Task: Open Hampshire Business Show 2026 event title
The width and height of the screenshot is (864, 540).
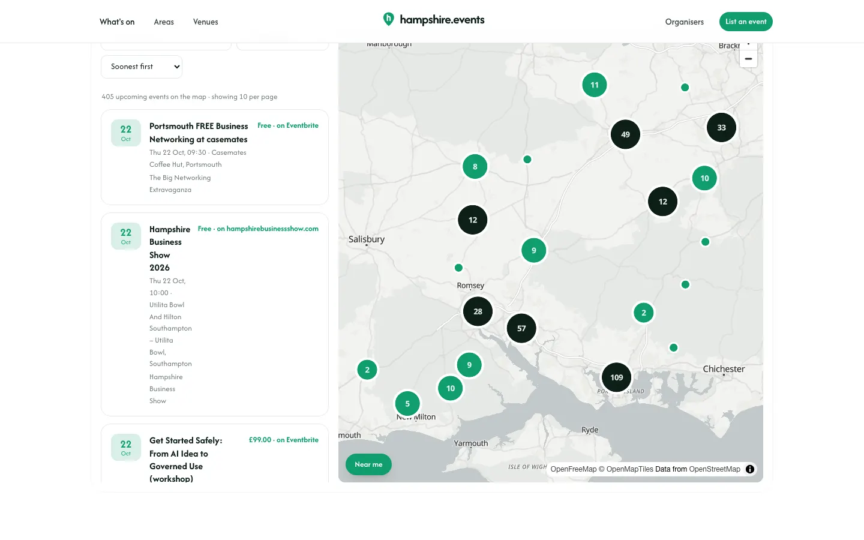Action: click(x=170, y=248)
